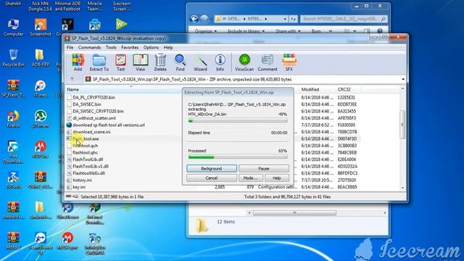This screenshot has width=464, height=261.
Task: Open the Comment tool
Action: [268, 62]
